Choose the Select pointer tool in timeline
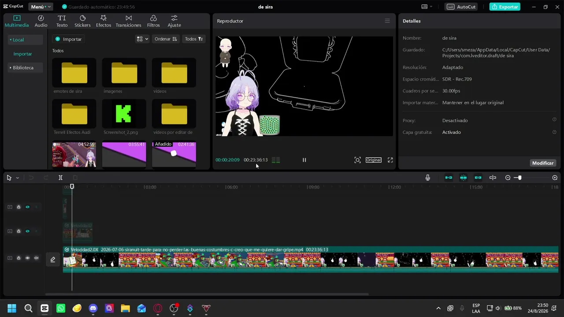Screen dimensions: 564x317 tap(9, 177)
